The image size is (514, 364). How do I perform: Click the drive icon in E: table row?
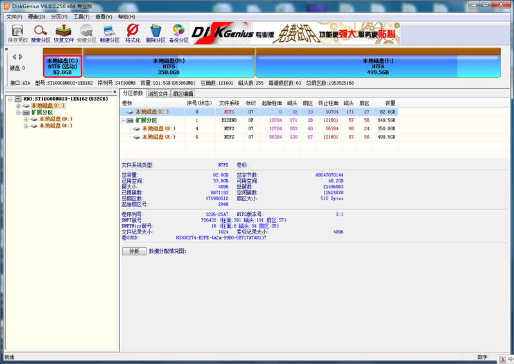pos(137,137)
